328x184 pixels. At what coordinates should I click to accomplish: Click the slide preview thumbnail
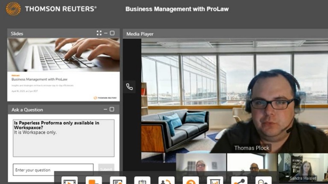click(63, 69)
